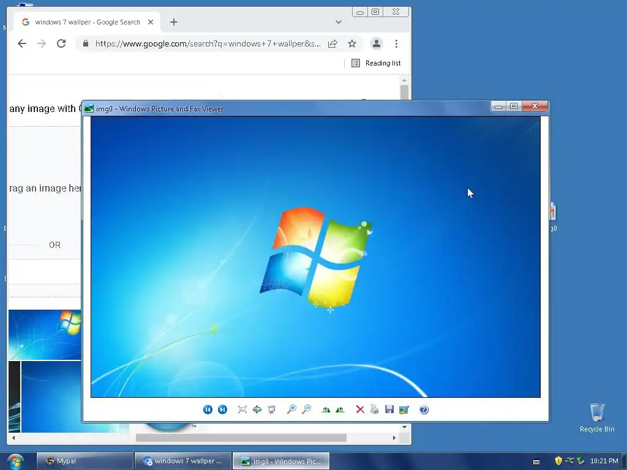Click the browser vertical scrollbar up arrow
The height and width of the screenshot is (470, 627).
click(x=404, y=80)
